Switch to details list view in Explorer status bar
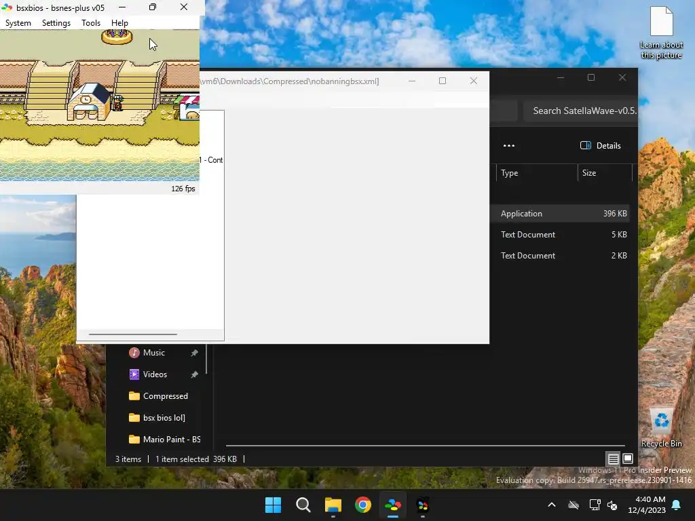Screen dimensions: 695x521 (613, 459)
